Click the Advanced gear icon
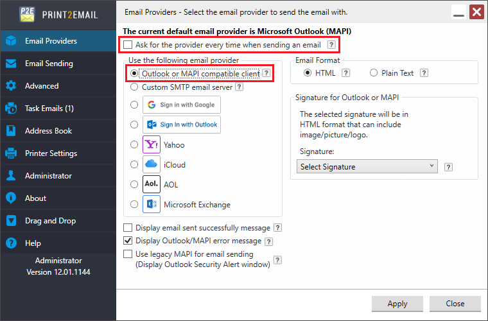This screenshot has width=488, height=321. coord(11,86)
